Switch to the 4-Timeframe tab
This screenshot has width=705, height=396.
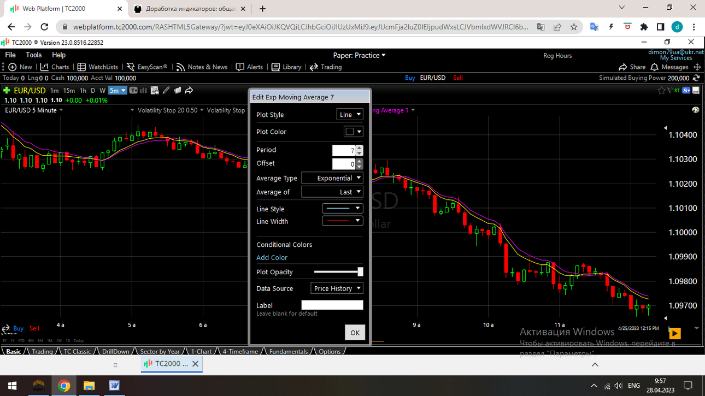point(240,352)
